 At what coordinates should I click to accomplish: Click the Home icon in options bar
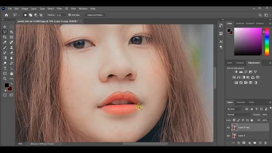tap(6, 15)
